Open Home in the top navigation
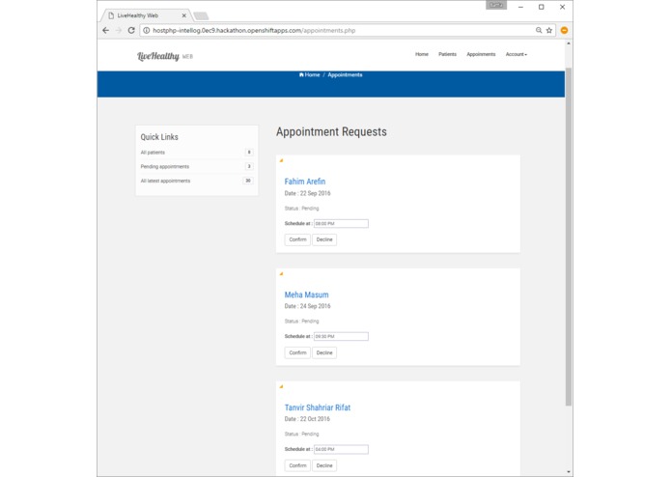The width and height of the screenshot is (671, 477). click(422, 54)
